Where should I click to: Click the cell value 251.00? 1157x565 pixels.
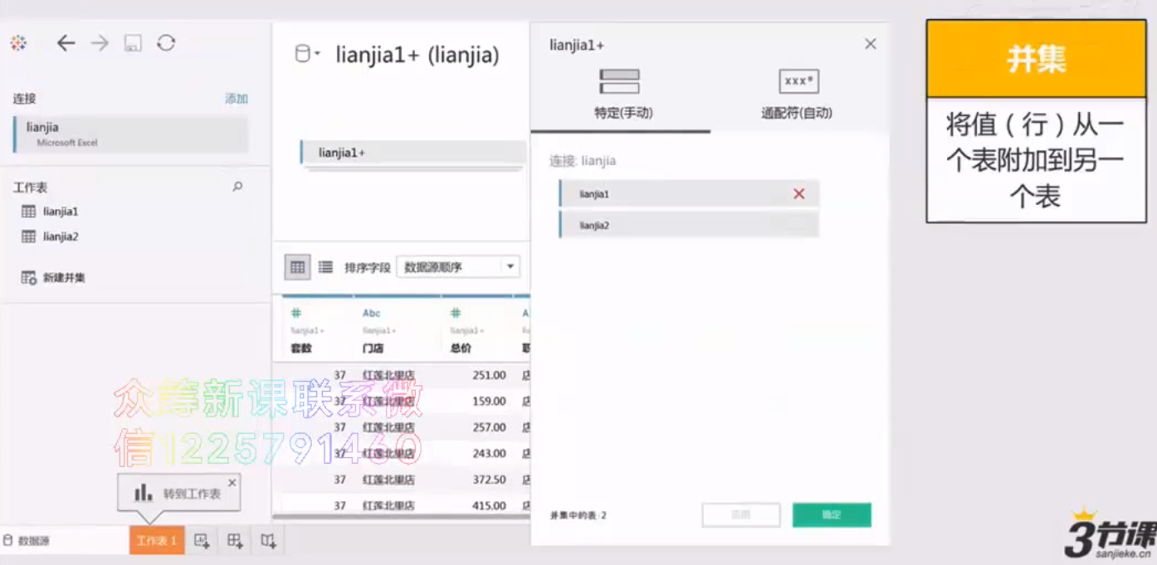coord(489,375)
